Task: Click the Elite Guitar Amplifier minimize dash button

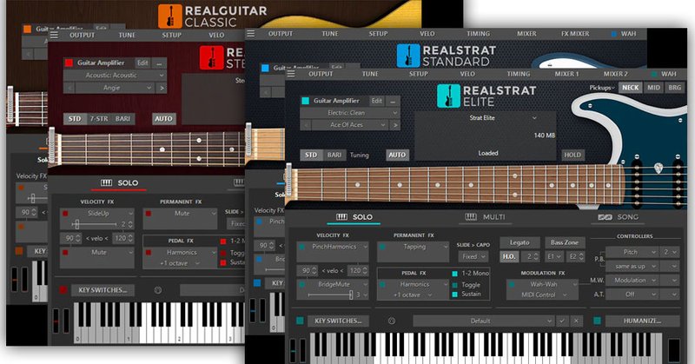Action: pos(393,101)
